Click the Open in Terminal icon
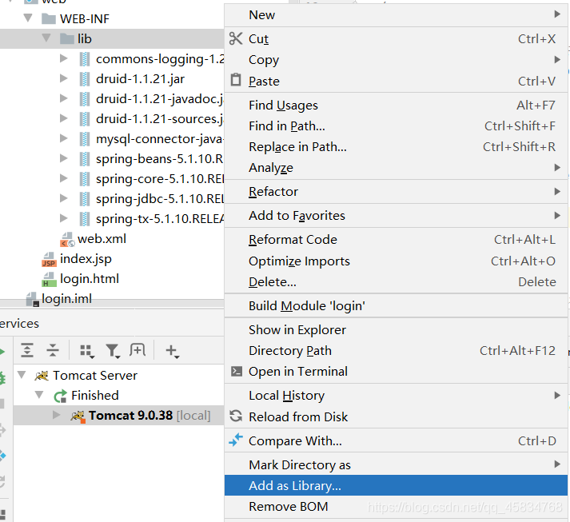570x522 pixels. pos(237,371)
